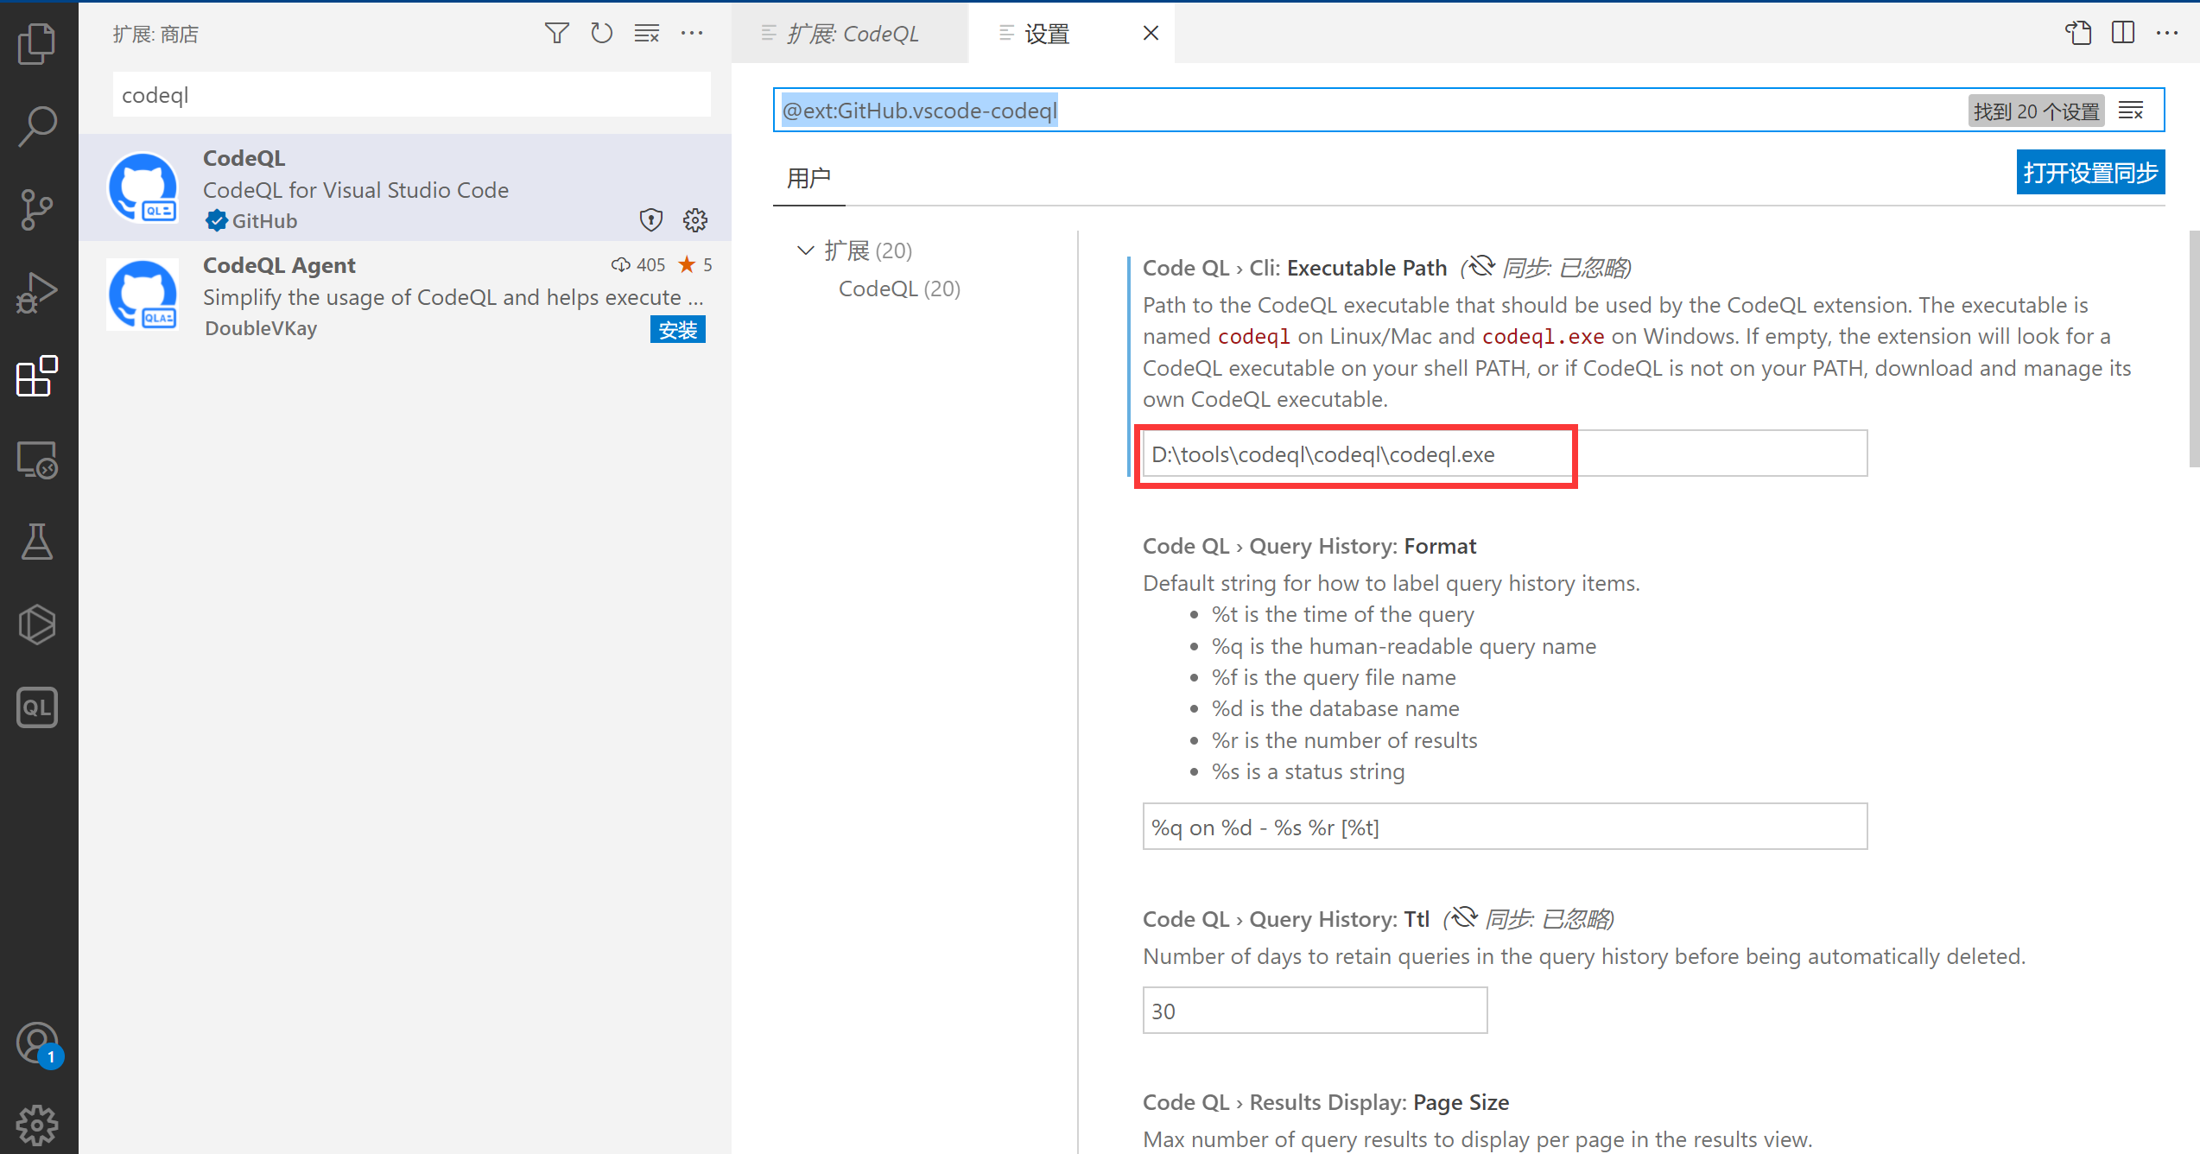Screen dimensions: 2200x1154
Task: Click the 扩展: 商店 panel title
Action: (155, 34)
